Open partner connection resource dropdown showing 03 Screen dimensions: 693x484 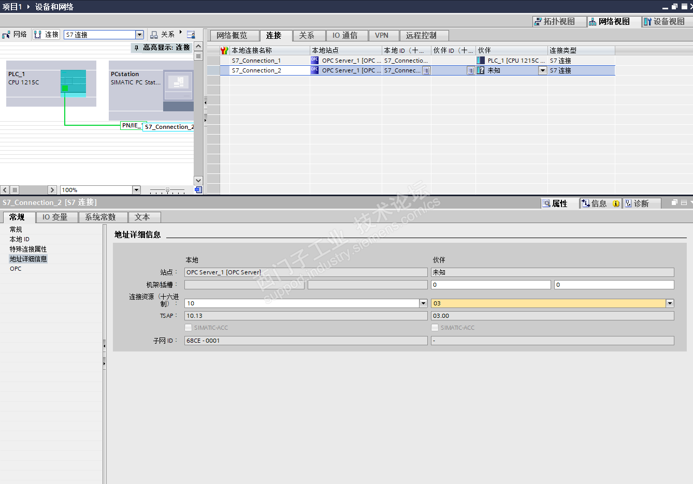(x=670, y=303)
